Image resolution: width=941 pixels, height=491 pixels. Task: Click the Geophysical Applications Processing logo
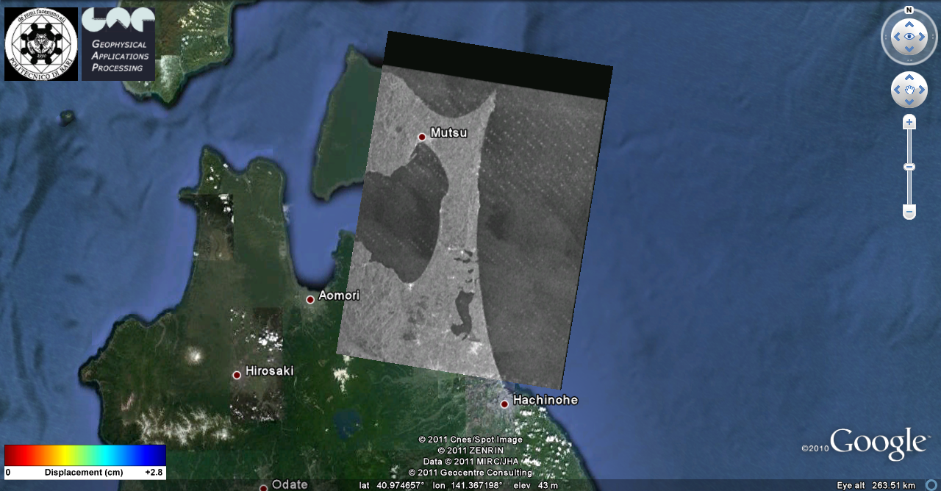(118, 44)
